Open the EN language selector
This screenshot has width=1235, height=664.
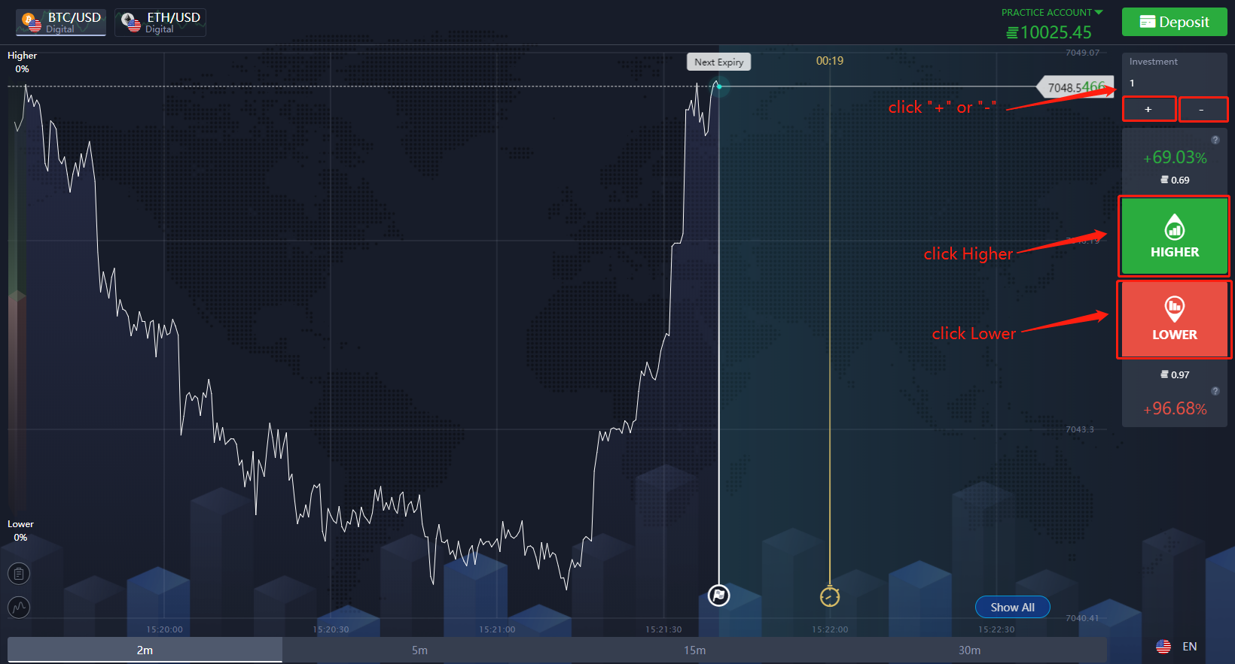coord(1189,647)
